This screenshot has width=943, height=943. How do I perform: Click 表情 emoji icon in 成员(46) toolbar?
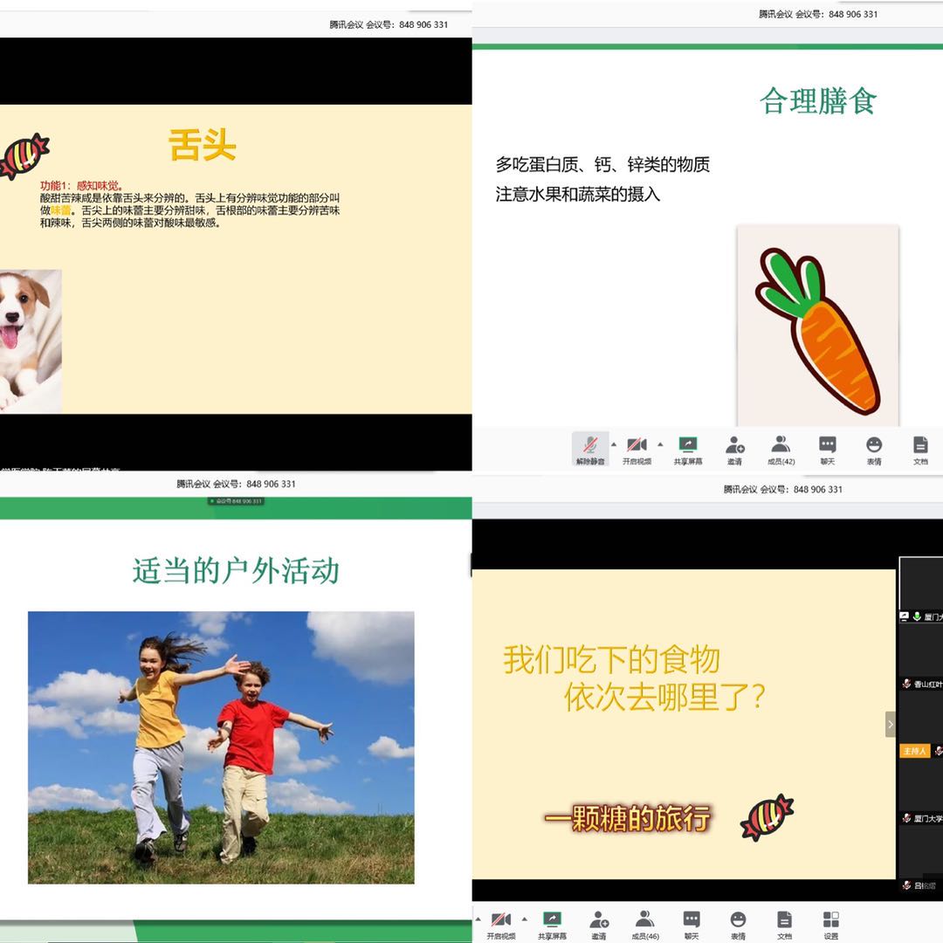point(738,919)
